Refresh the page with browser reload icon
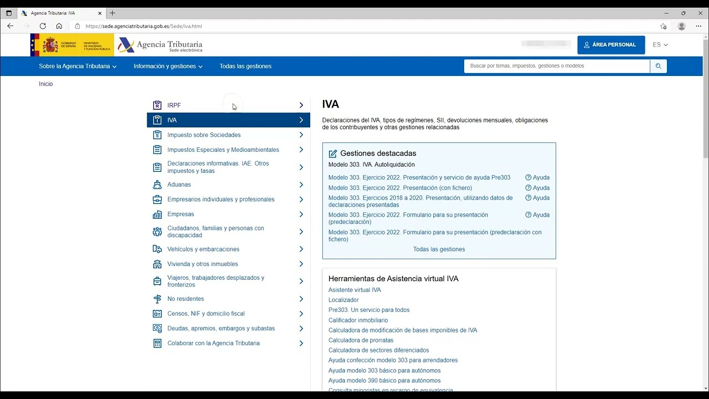Screen dimensions: 709x399 [x=43, y=26]
